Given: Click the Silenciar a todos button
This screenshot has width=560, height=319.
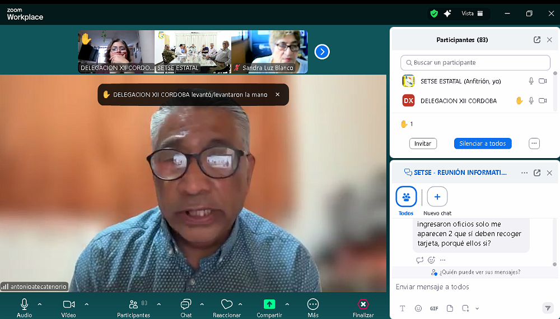Looking at the screenshot, I should [x=482, y=144].
